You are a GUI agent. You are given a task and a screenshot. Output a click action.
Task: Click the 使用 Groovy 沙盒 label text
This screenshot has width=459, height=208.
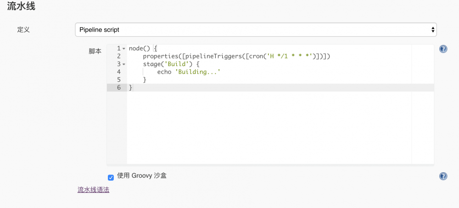pos(142,175)
